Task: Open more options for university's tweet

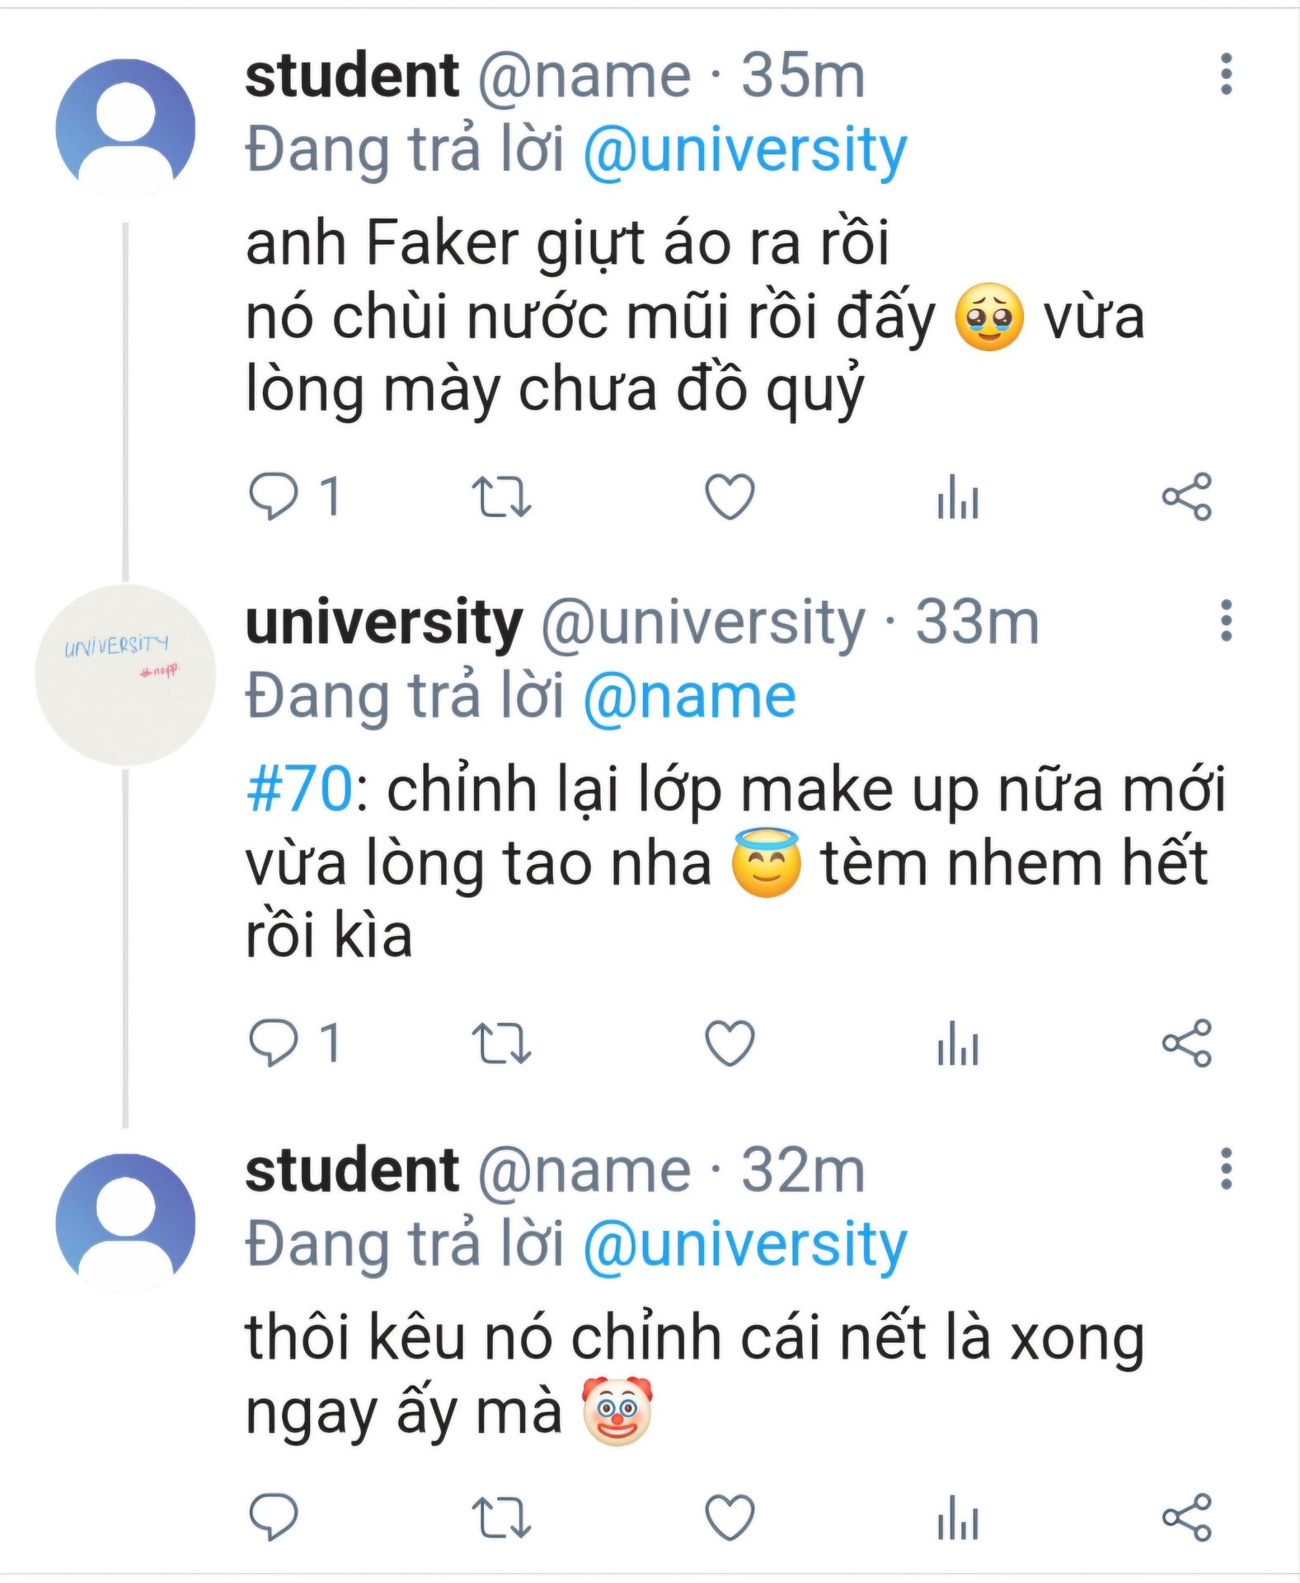Action: (x=1226, y=621)
